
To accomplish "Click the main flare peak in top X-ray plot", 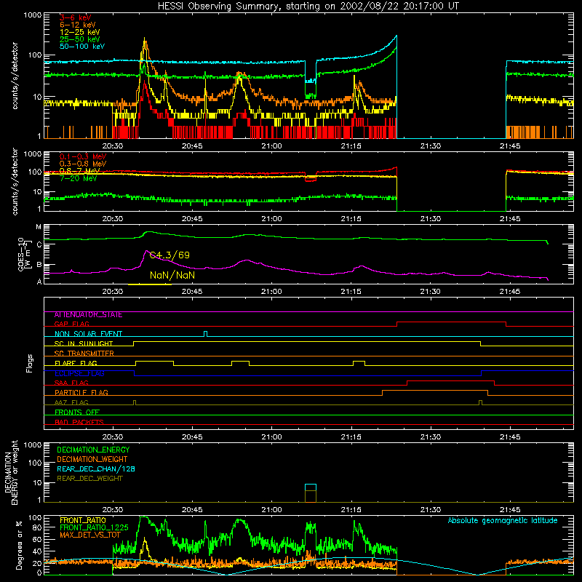I will [x=145, y=39].
